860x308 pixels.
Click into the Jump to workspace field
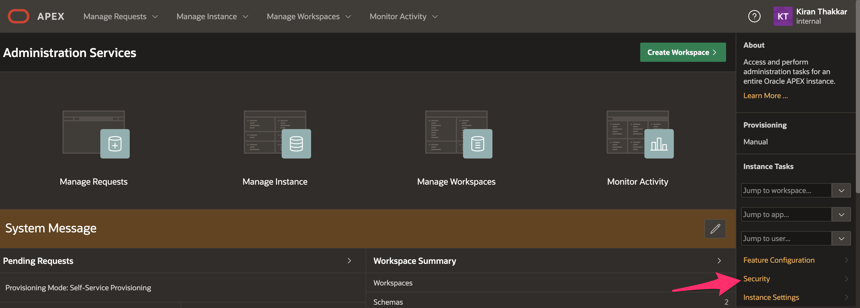(786, 191)
